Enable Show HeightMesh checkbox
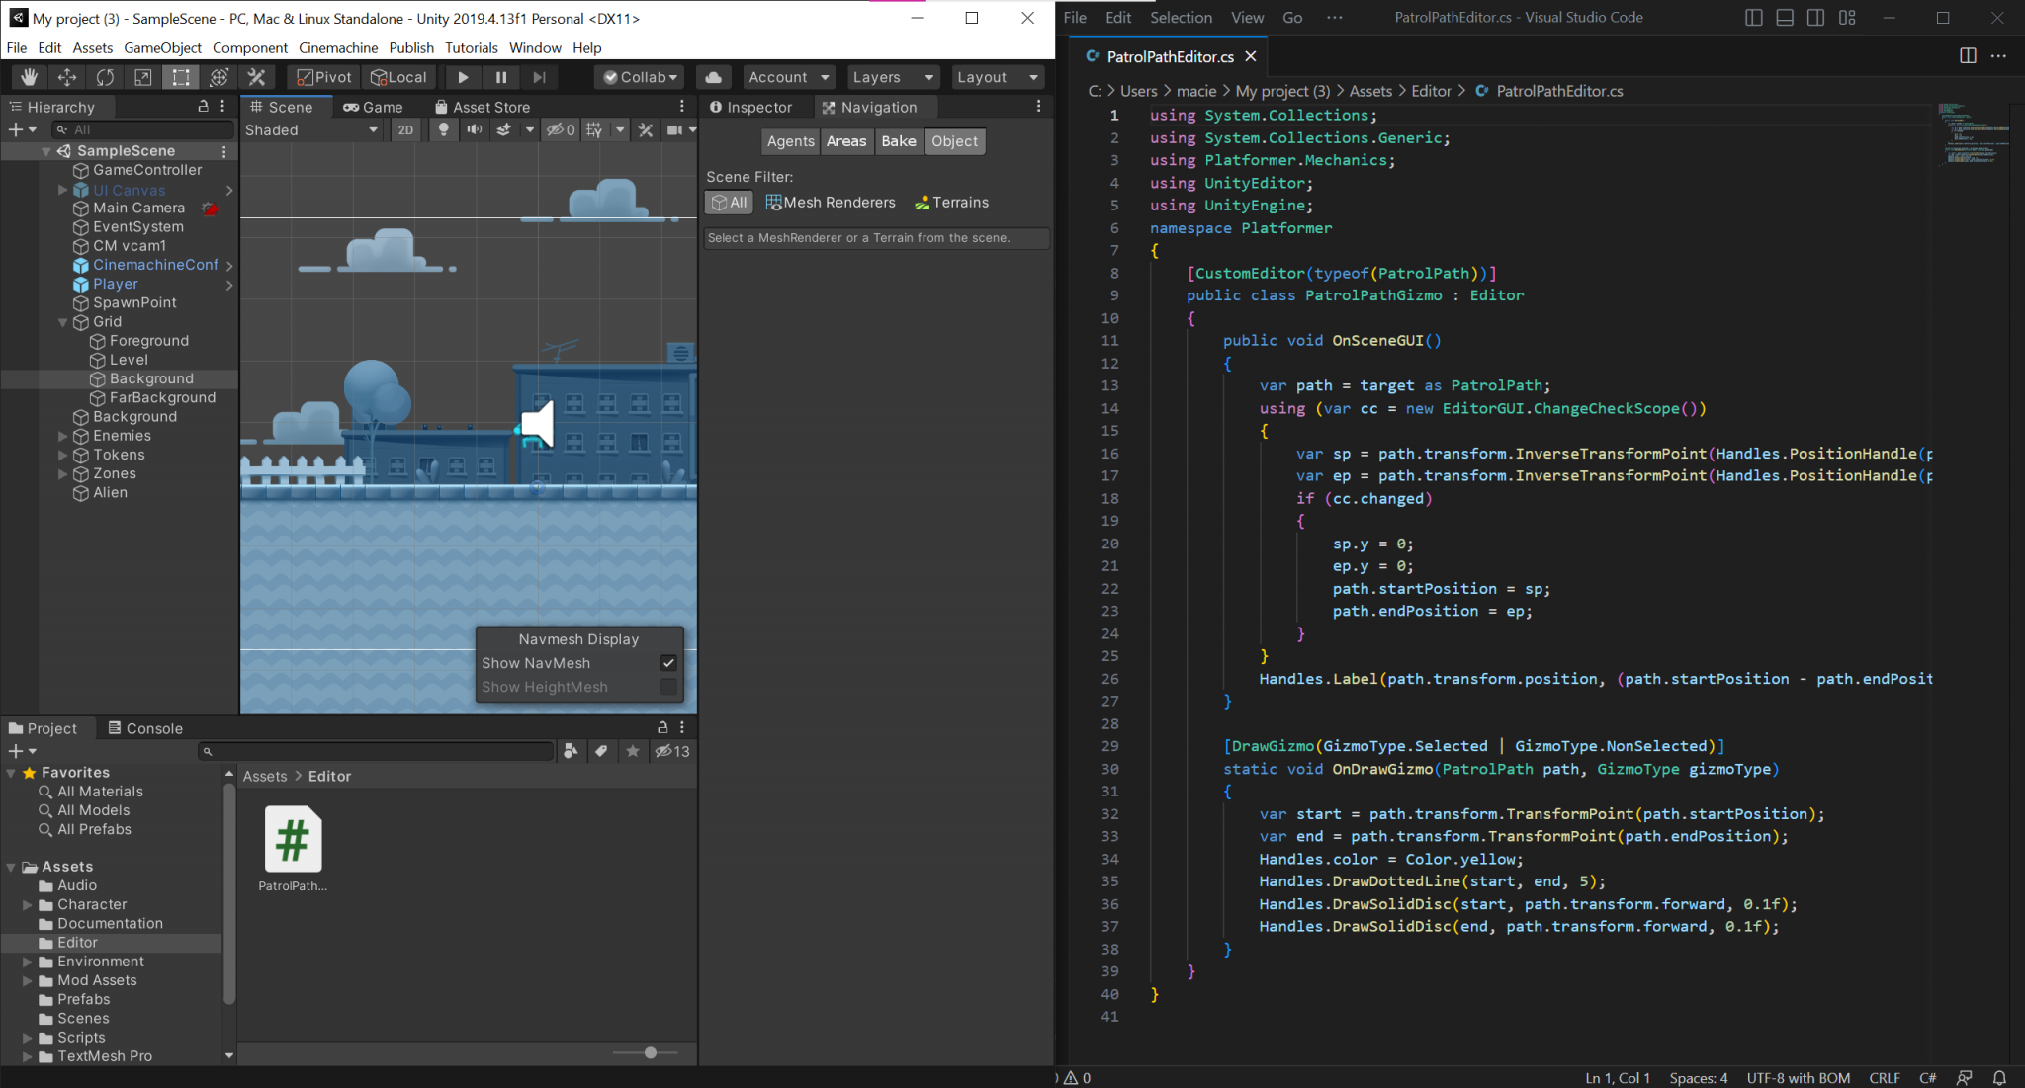This screenshot has width=2025, height=1088. tap(669, 687)
